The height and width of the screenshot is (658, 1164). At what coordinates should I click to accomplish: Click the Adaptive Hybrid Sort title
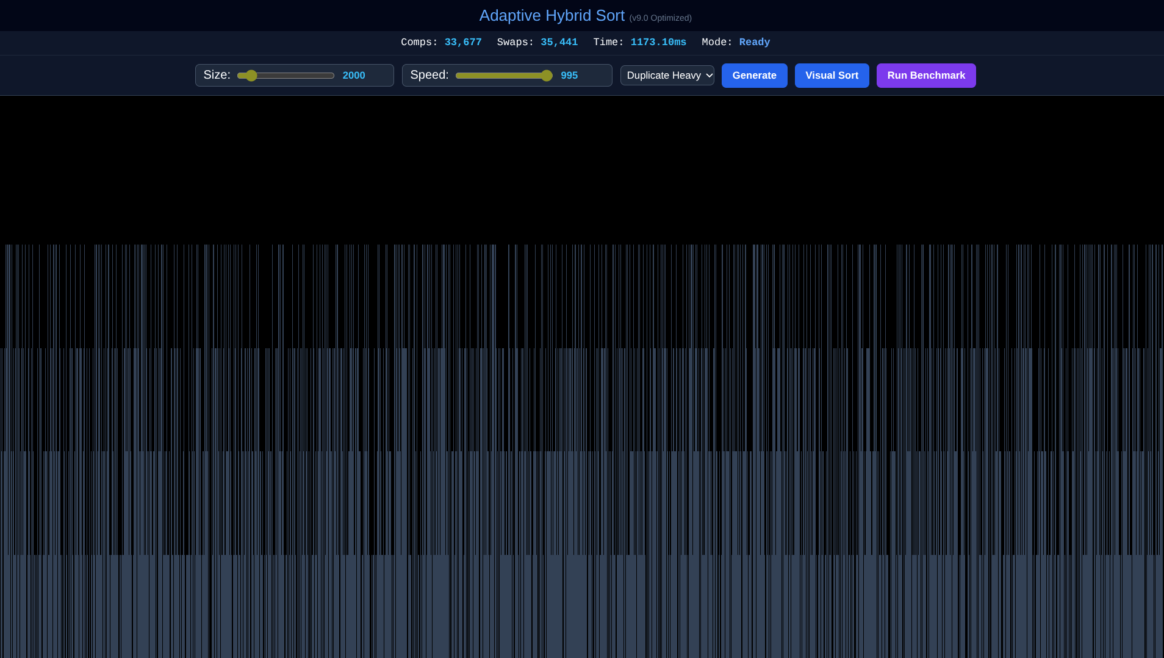552,15
